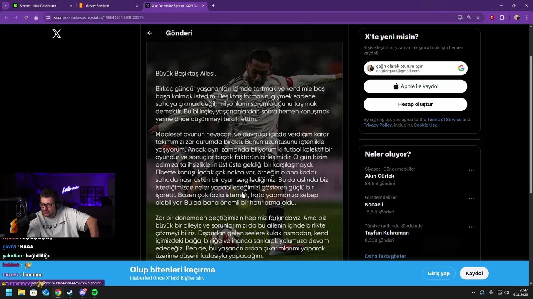Close the Stream - Kick Dashboard tab

[71, 6]
